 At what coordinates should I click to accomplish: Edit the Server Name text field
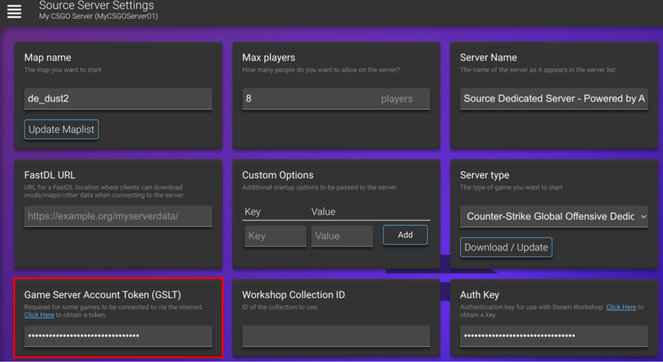click(554, 99)
